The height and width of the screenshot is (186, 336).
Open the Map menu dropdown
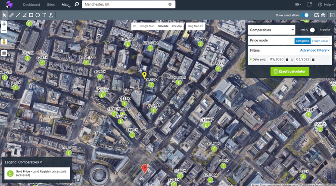coord(66,4)
